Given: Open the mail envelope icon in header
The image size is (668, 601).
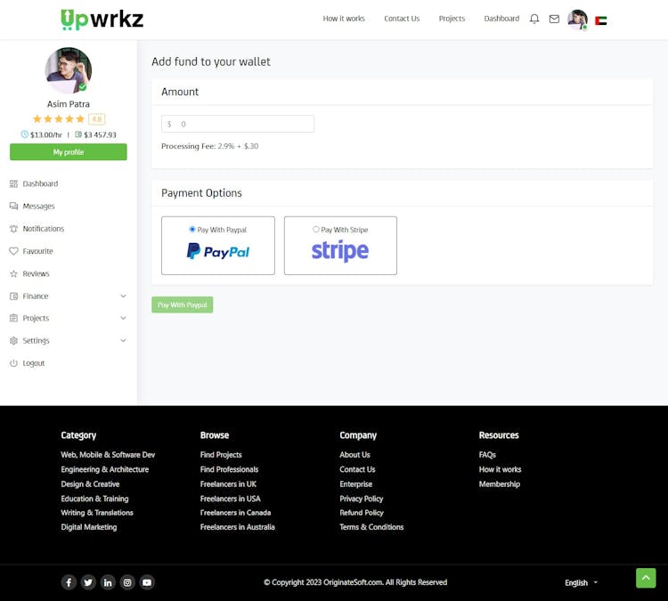Looking at the screenshot, I should pyautogui.click(x=554, y=19).
